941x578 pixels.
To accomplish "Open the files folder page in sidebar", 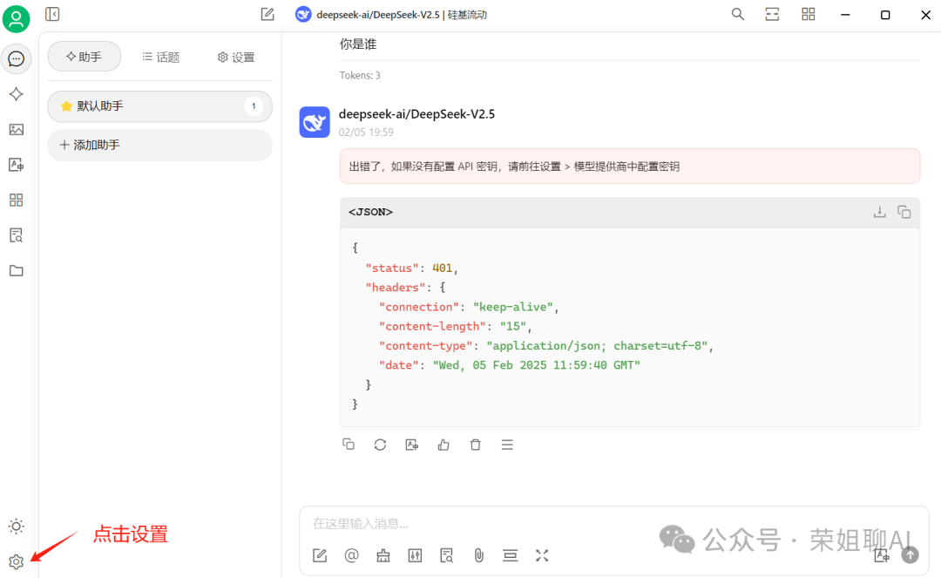I will click(x=17, y=271).
